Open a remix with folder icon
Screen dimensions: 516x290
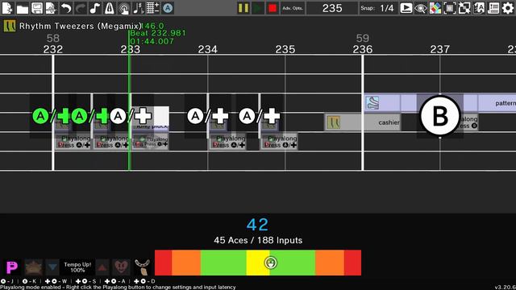22,8
